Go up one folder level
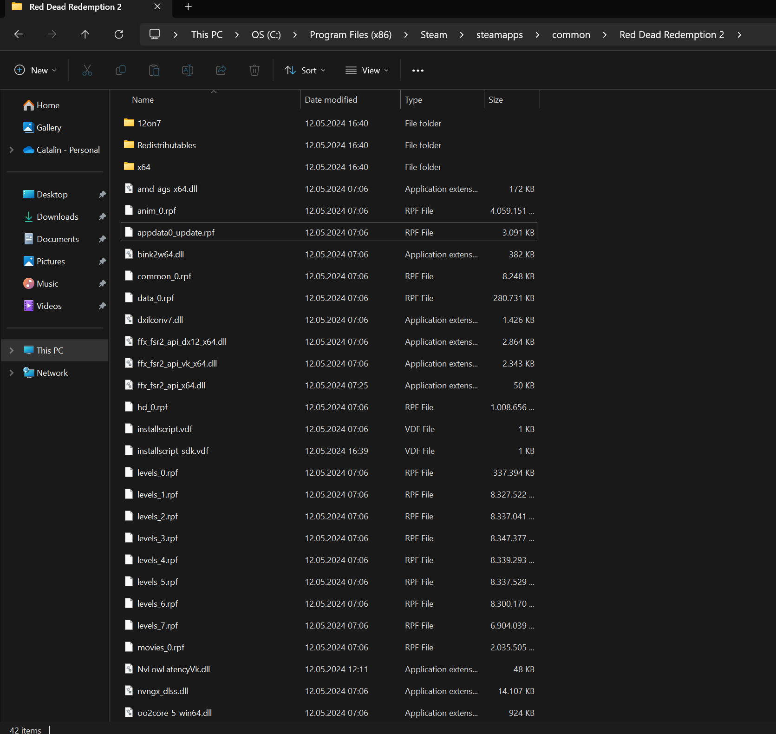 point(85,34)
